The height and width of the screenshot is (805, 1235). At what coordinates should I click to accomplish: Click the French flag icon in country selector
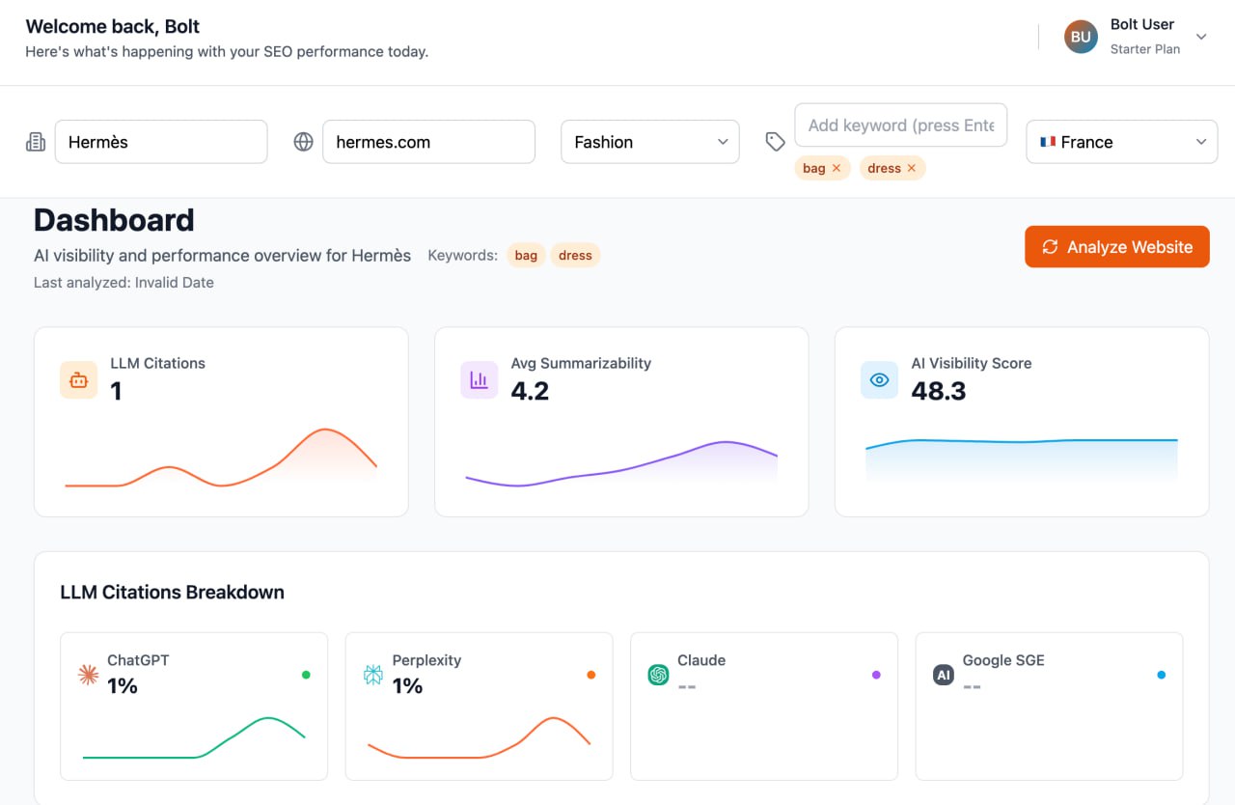point(1048,142)
